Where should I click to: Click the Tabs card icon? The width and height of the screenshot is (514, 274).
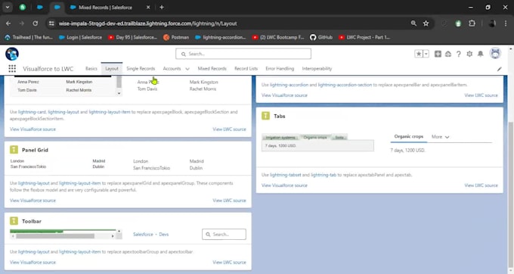pos(265,116)
